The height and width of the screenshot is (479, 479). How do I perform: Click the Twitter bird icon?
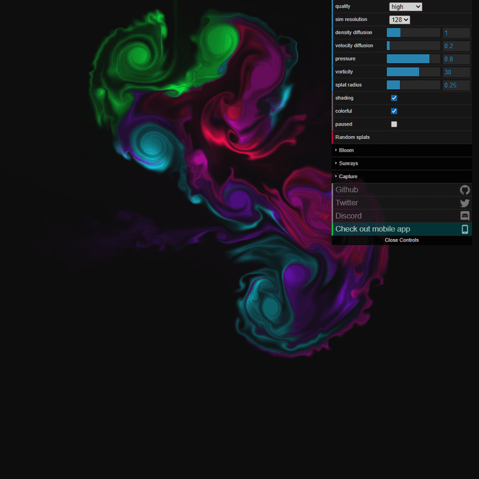(465, 202)
